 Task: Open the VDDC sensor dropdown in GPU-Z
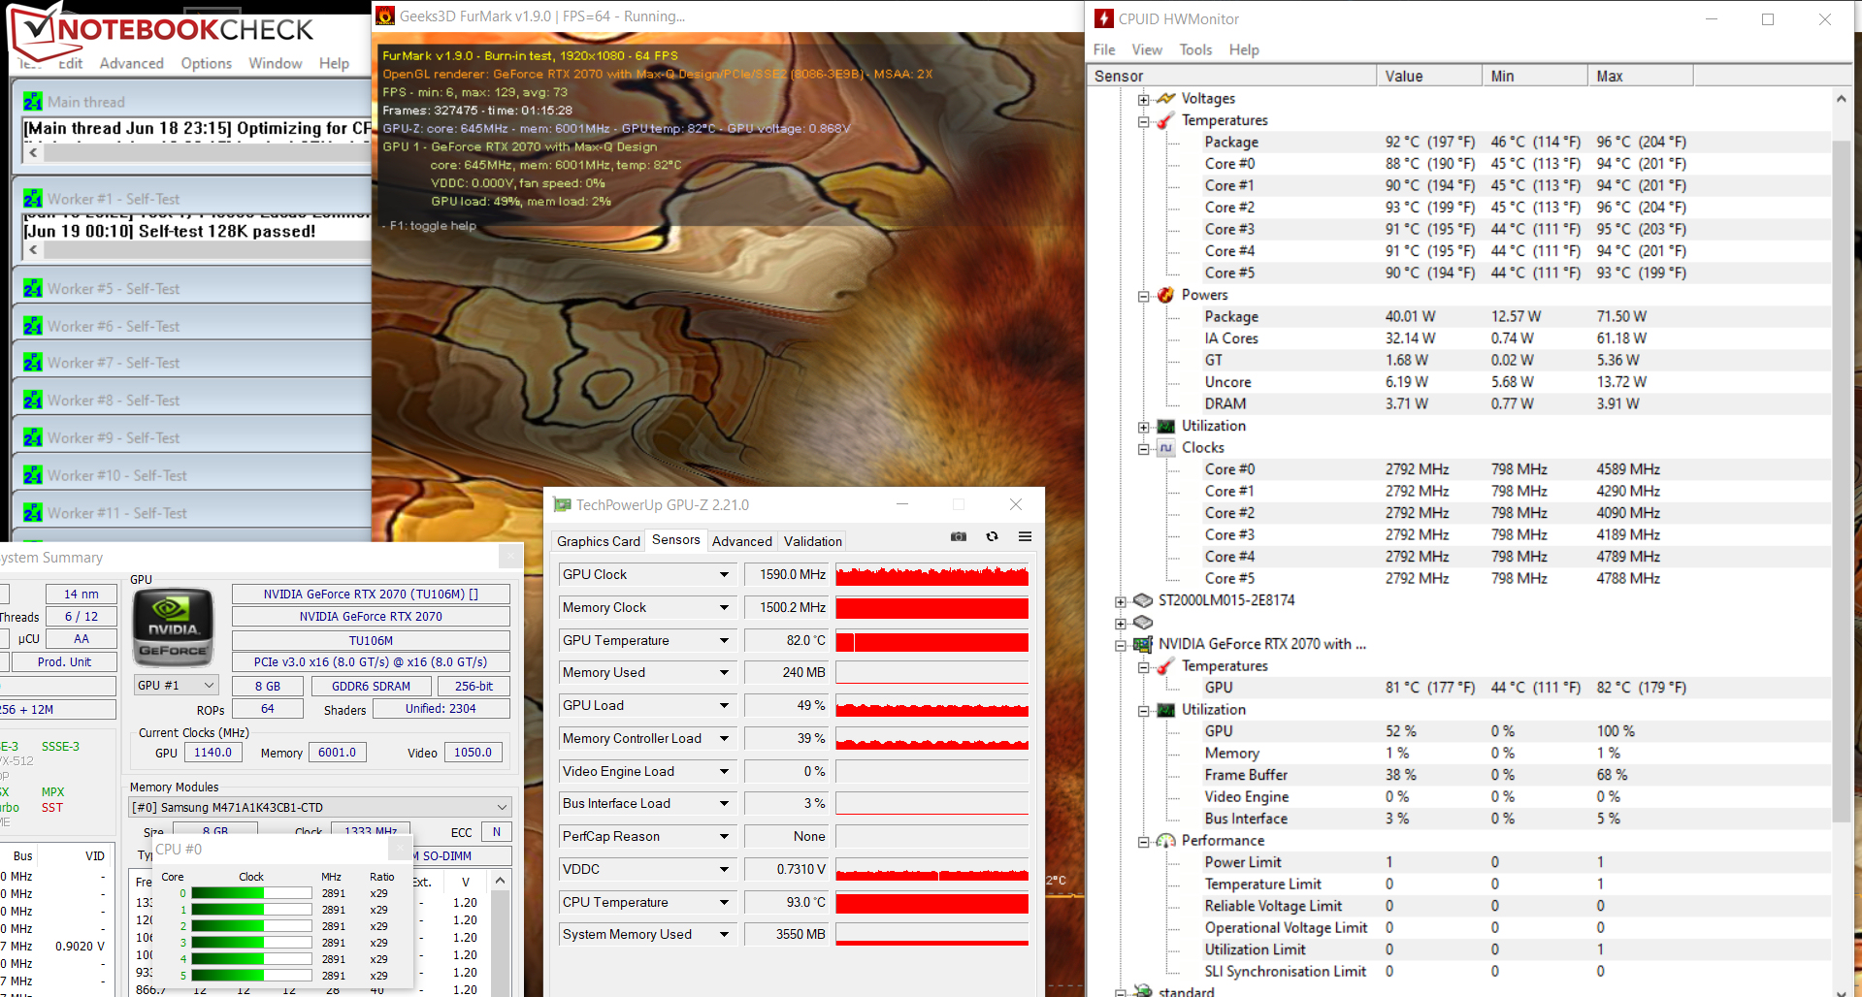(x=724, y=869)
